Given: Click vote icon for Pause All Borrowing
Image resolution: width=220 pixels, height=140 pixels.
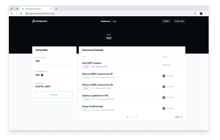Looking at the screenshot, I should (164, 108).
